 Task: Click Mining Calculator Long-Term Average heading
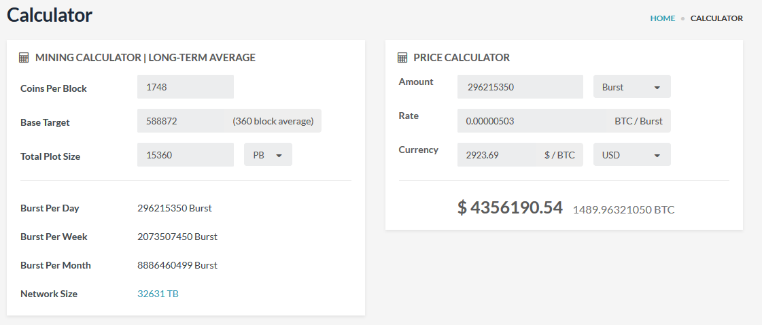pos(145,58)
